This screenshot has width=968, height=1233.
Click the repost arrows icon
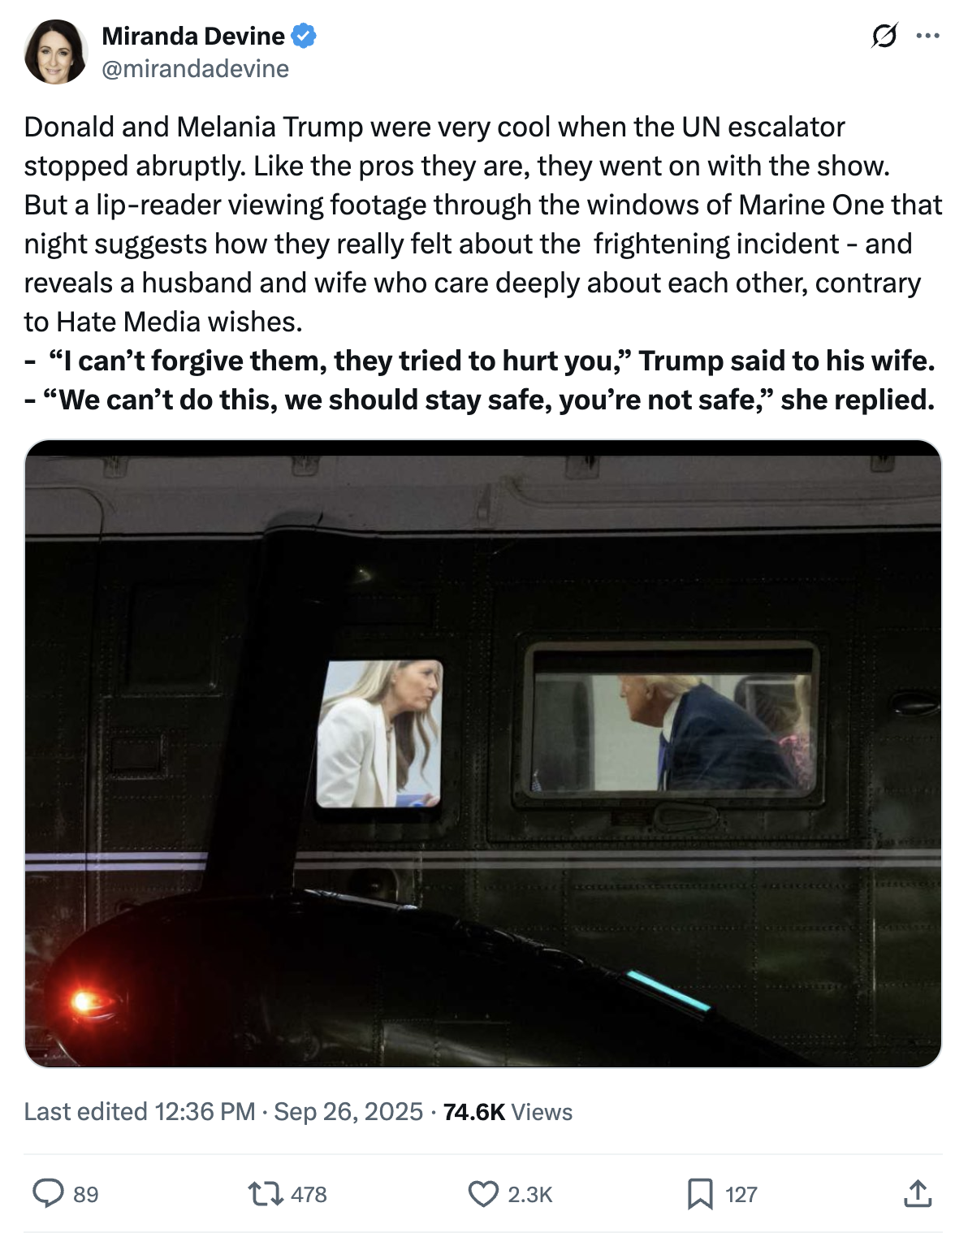[266, 1193]
